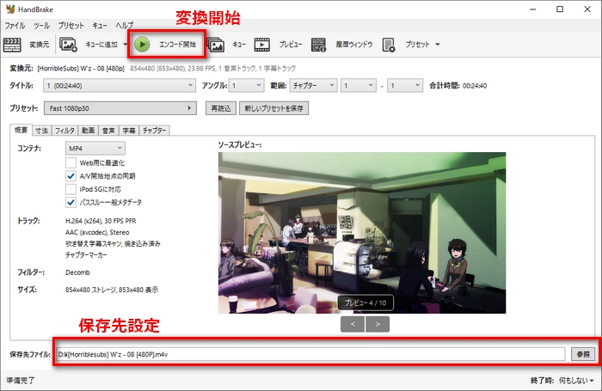
Task: Click the 準備完了 status text
Action: click(x=21, y=380)
